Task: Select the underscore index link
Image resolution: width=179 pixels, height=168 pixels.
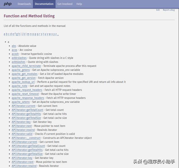Action: click(x=58, y=34)
